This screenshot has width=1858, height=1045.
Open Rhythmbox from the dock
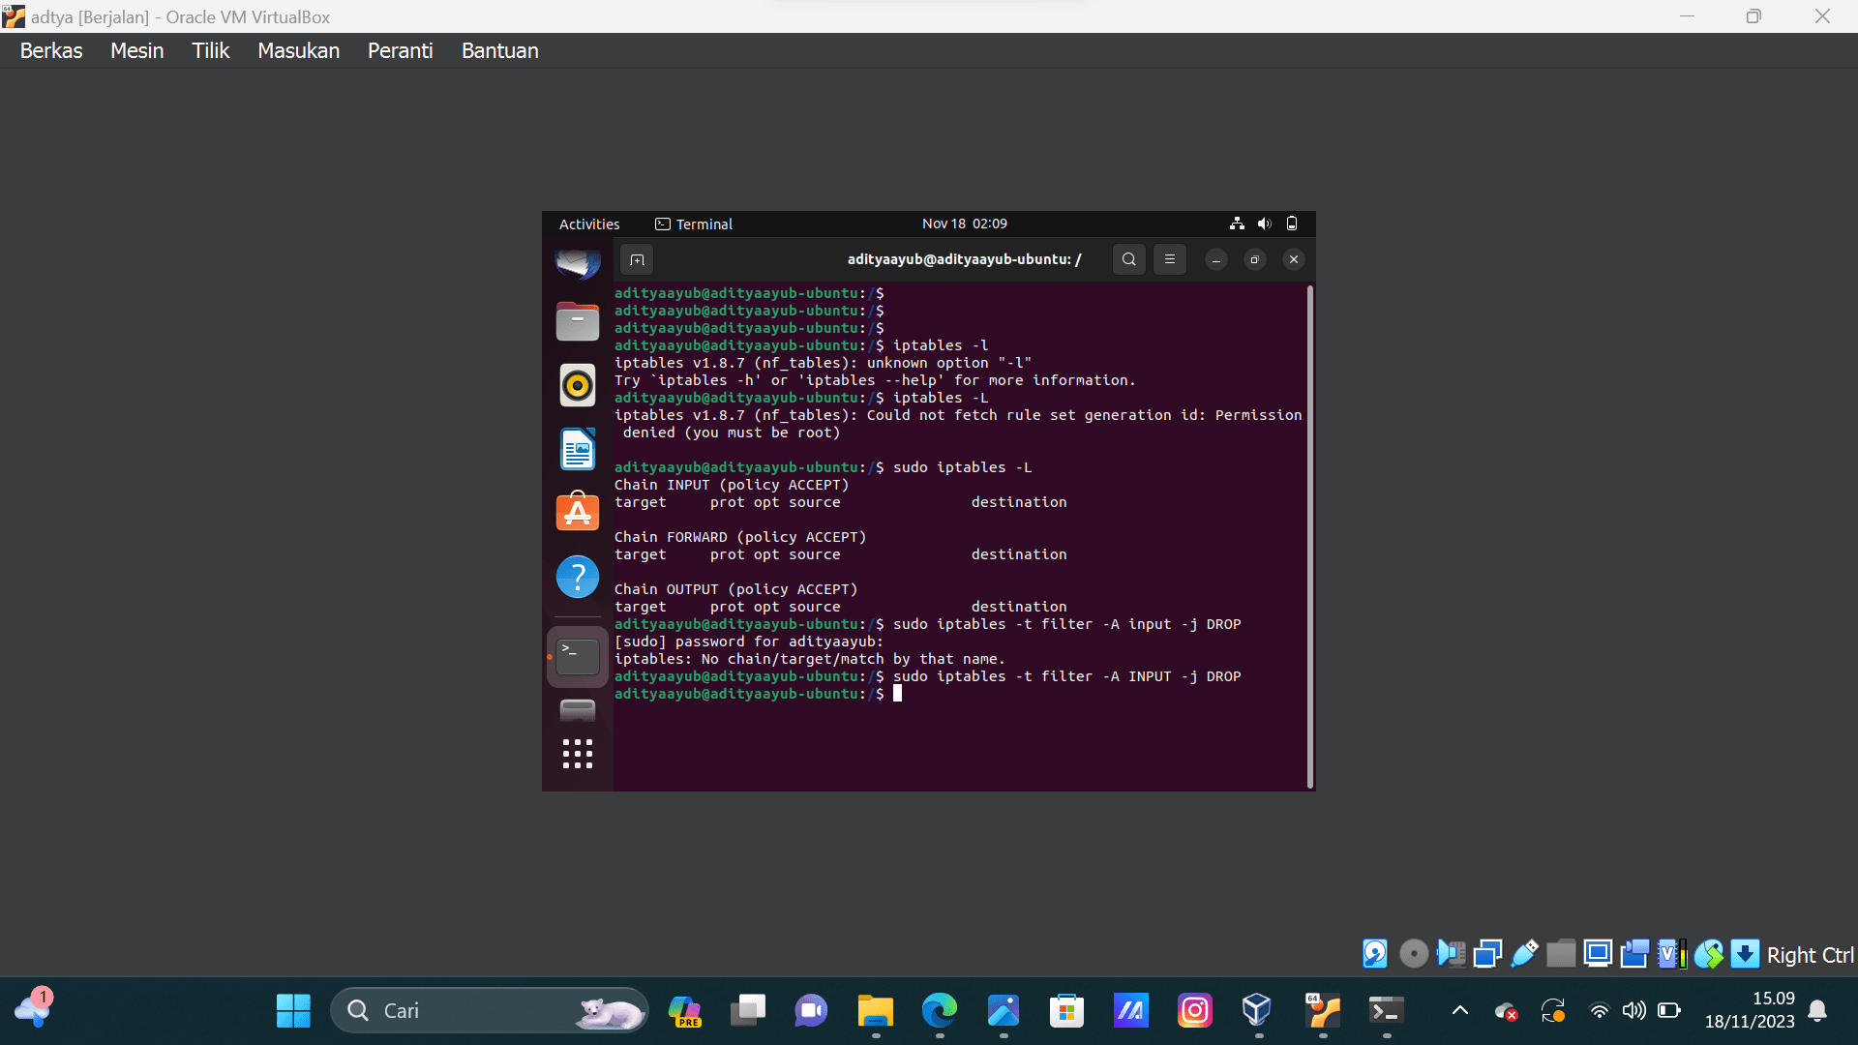coord(578,385)
